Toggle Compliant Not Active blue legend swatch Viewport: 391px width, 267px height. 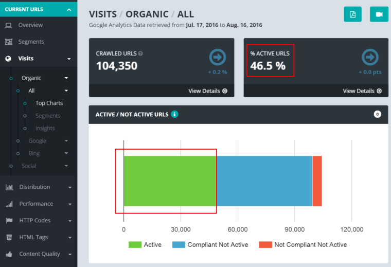pos(179,244)
